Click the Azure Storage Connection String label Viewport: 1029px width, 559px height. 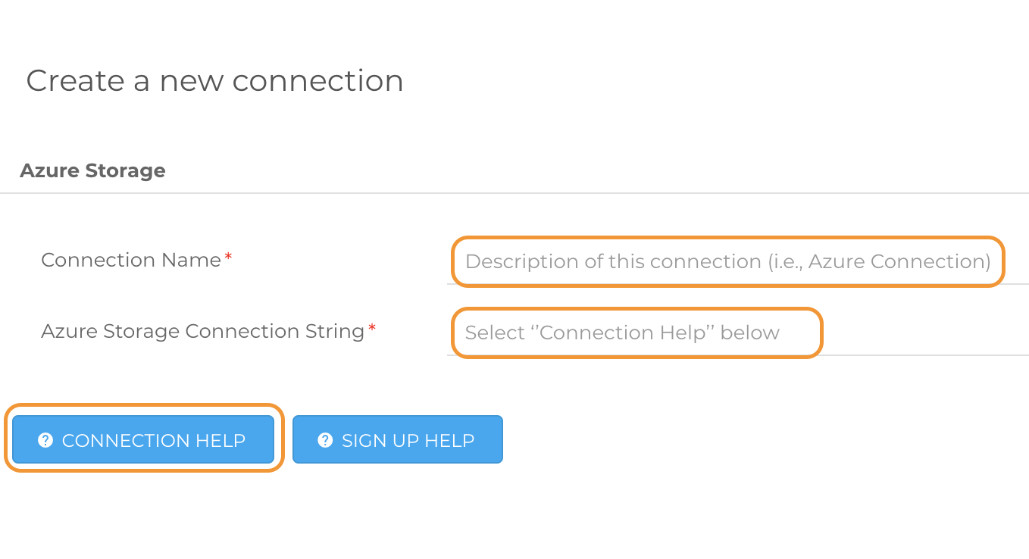pyautogui.click(x=202, y=332)
